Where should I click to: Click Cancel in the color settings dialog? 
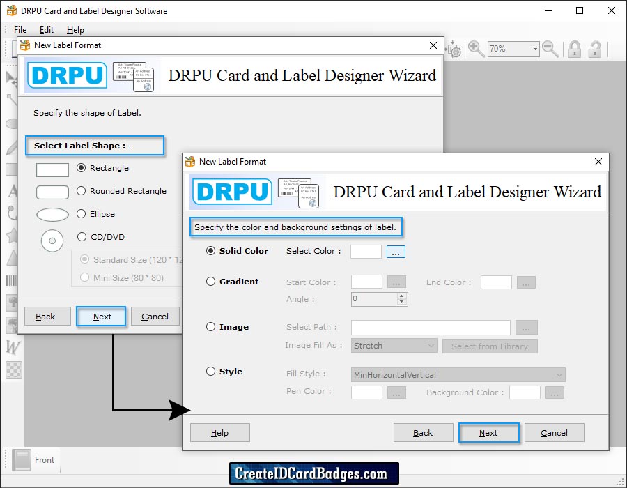[555, 433]
